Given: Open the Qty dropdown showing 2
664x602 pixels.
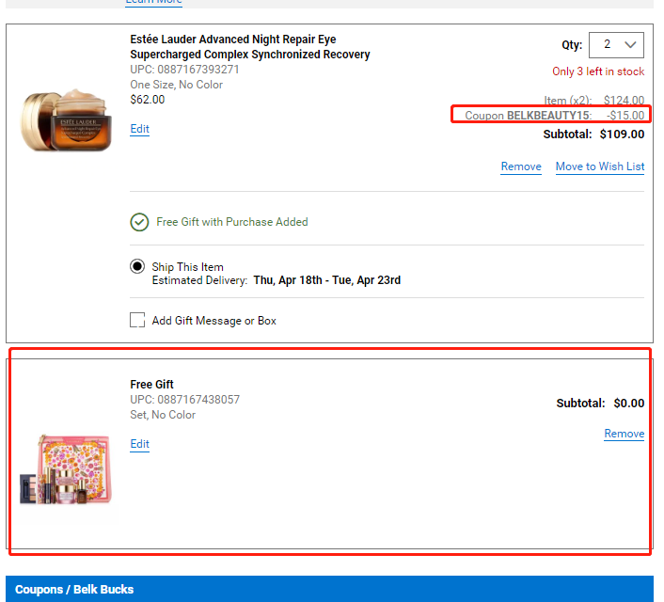Looking at the screenshot, I should (616, 45).
